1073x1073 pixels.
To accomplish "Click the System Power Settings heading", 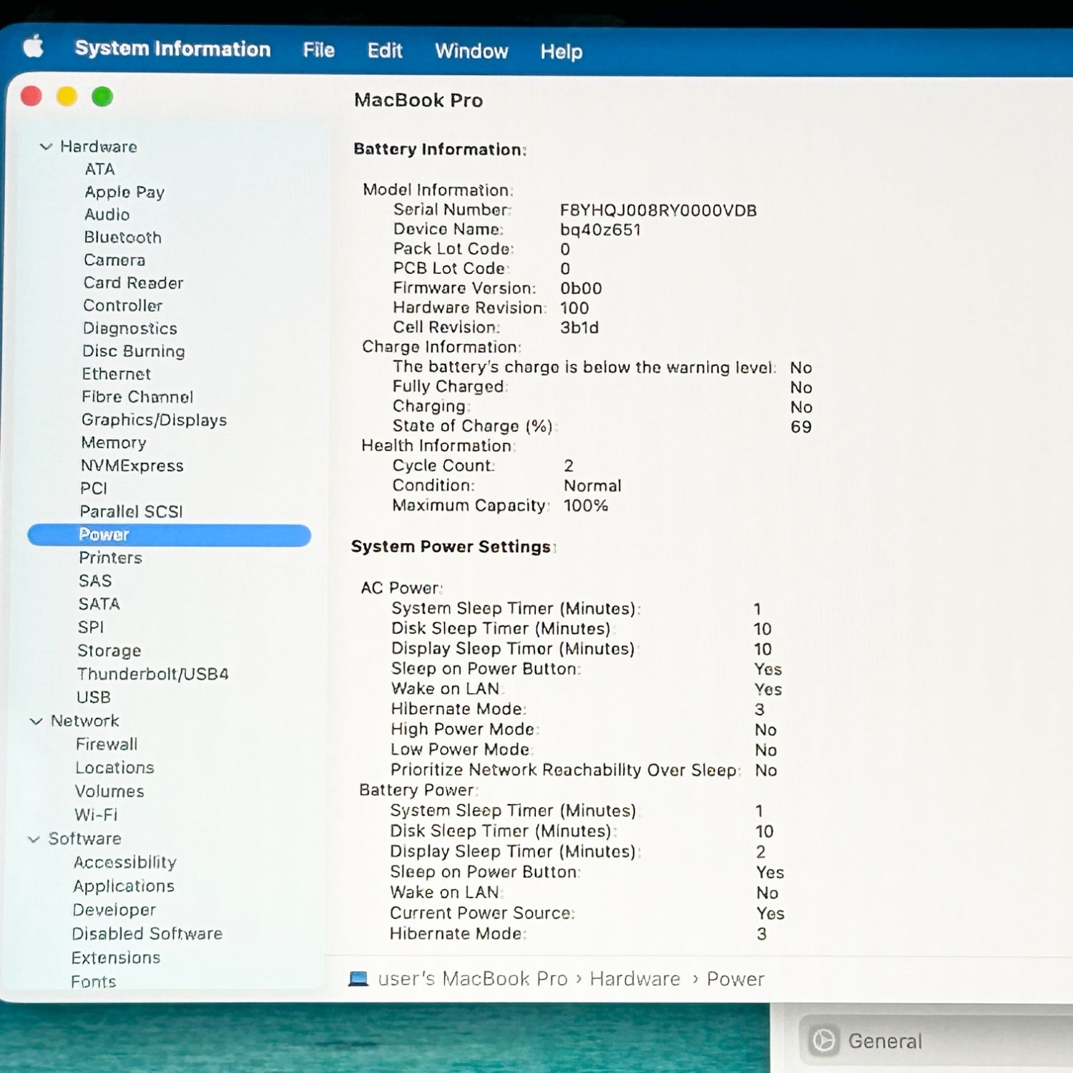I will (453, 547).
